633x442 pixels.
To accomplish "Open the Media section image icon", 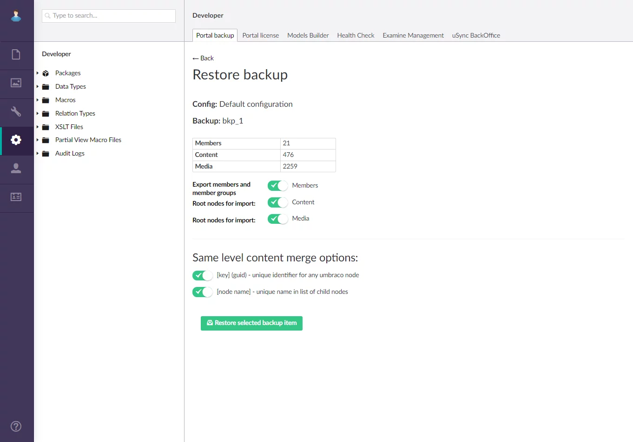I will click(16, 83).
